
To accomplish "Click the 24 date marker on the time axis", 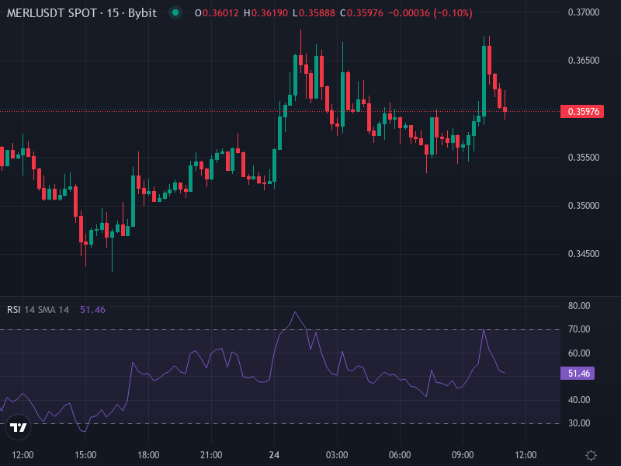I will click(x=273, y=453).
